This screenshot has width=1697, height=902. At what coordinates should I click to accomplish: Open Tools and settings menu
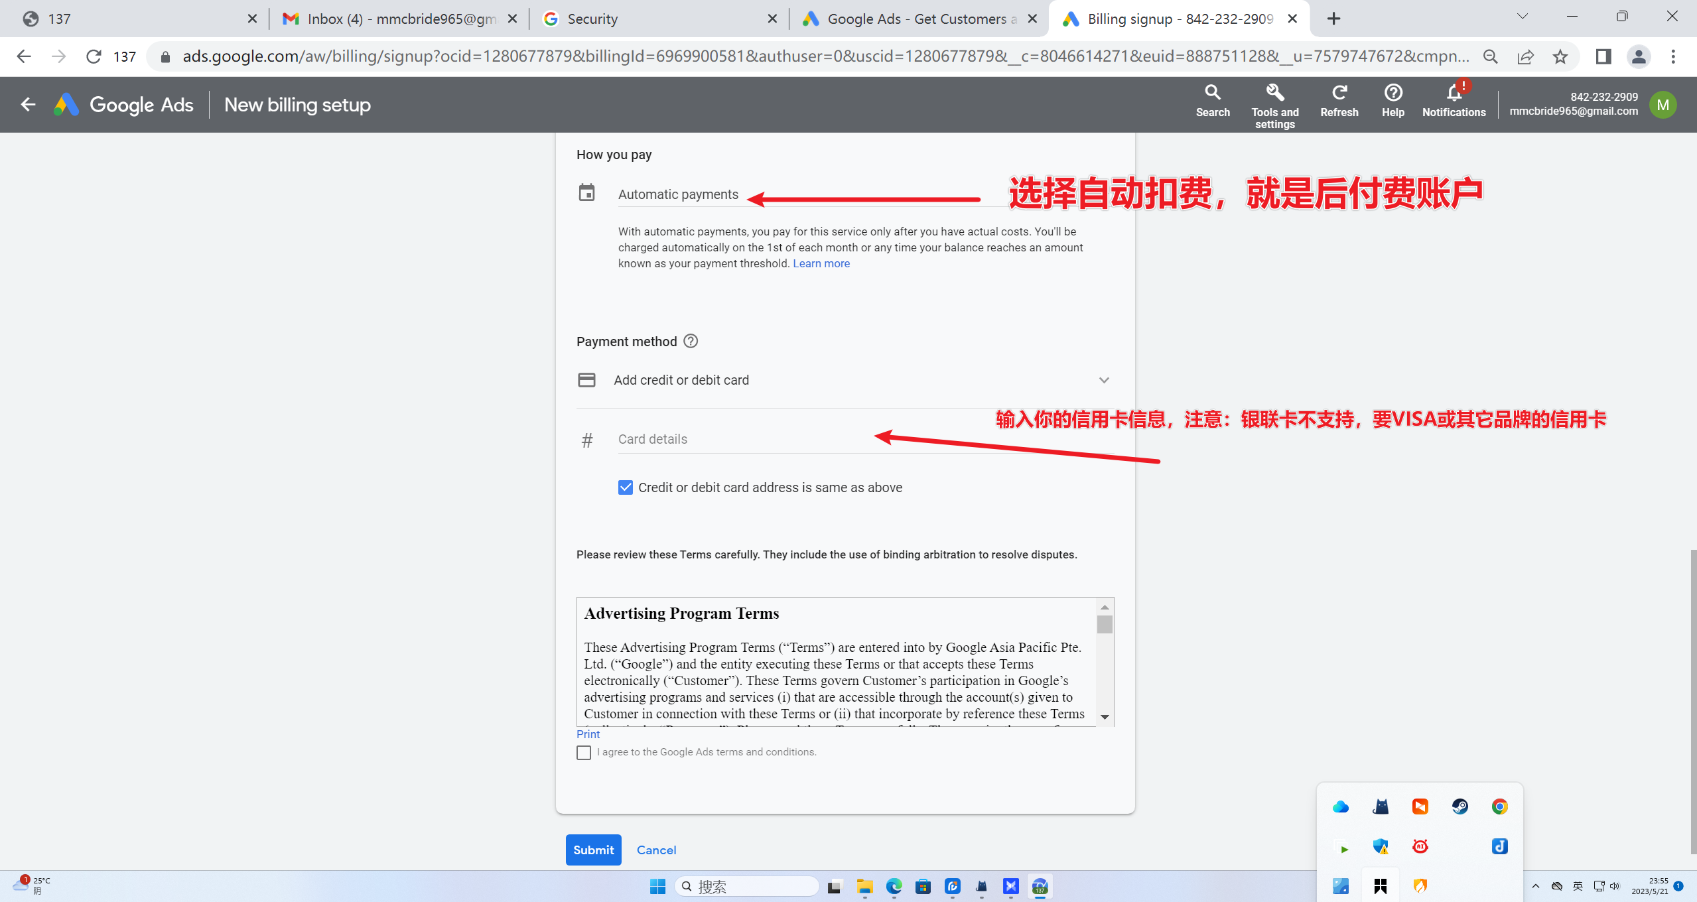[x=1274, y=105]
